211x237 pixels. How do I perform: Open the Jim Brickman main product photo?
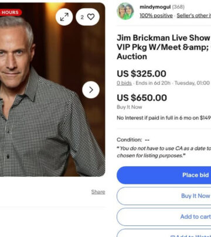coord(53,90)
